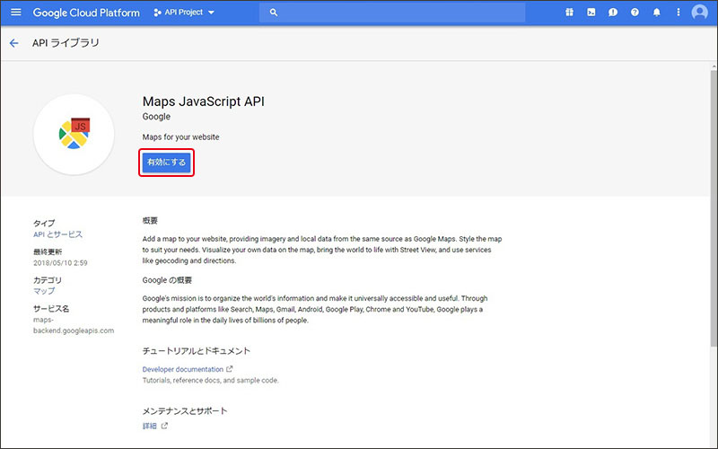Click the search magnifier icon
This screenshot has width=718, height=449.
tap(274, 13)
